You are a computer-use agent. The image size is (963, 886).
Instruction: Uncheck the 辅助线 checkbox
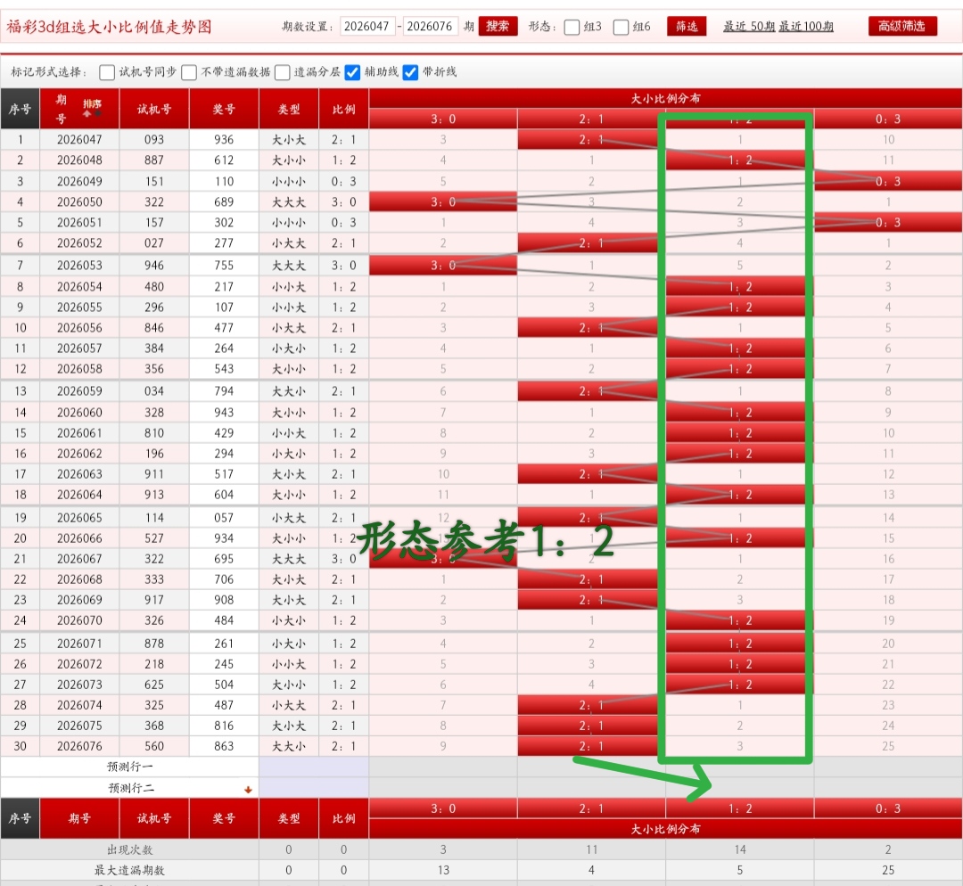pyautogui.click(x=352, y=72)
